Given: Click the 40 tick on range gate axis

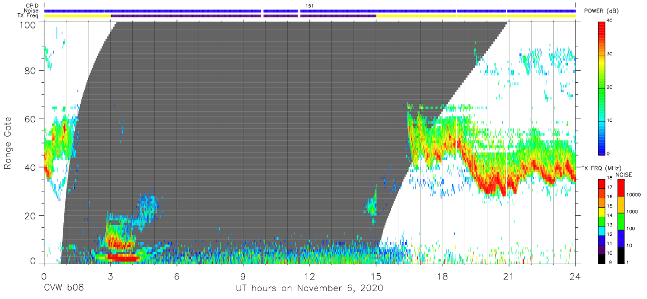Looking at the screenshot, I should [x=32, y=167].
